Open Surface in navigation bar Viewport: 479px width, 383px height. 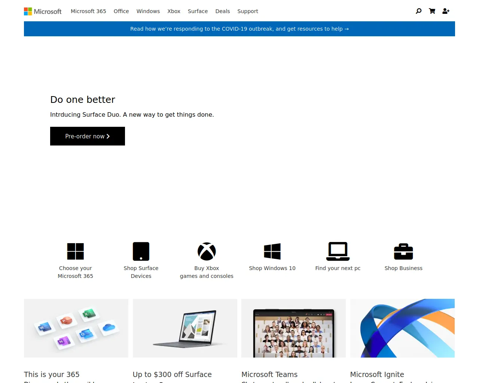pyautogui.click(x=198, y=11)
